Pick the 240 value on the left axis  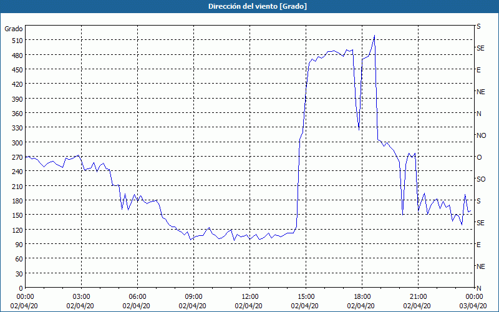click(17, 172)
